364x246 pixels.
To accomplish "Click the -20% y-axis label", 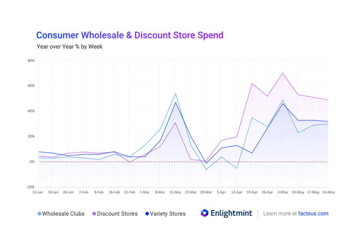I will [31, 187].
